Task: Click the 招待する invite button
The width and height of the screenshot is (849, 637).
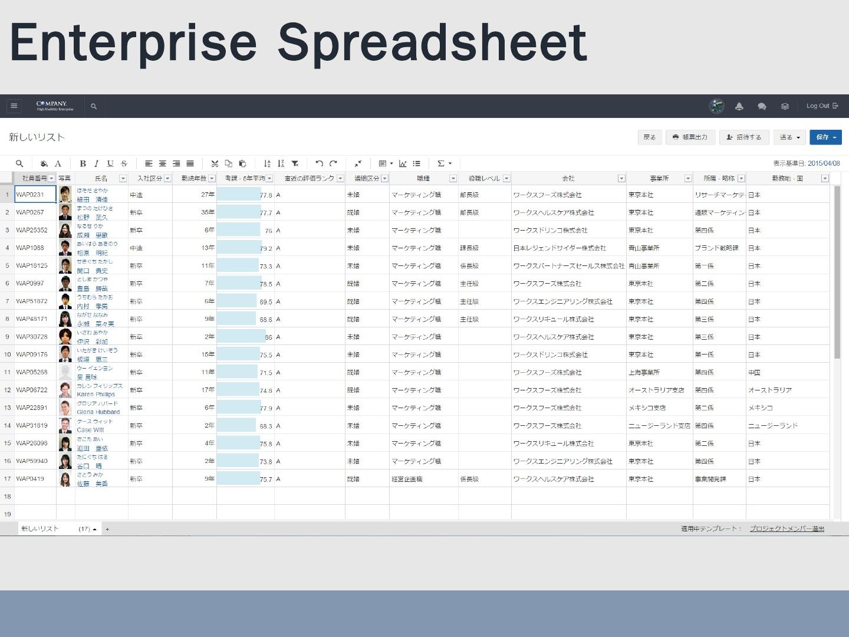Action: 744,137
